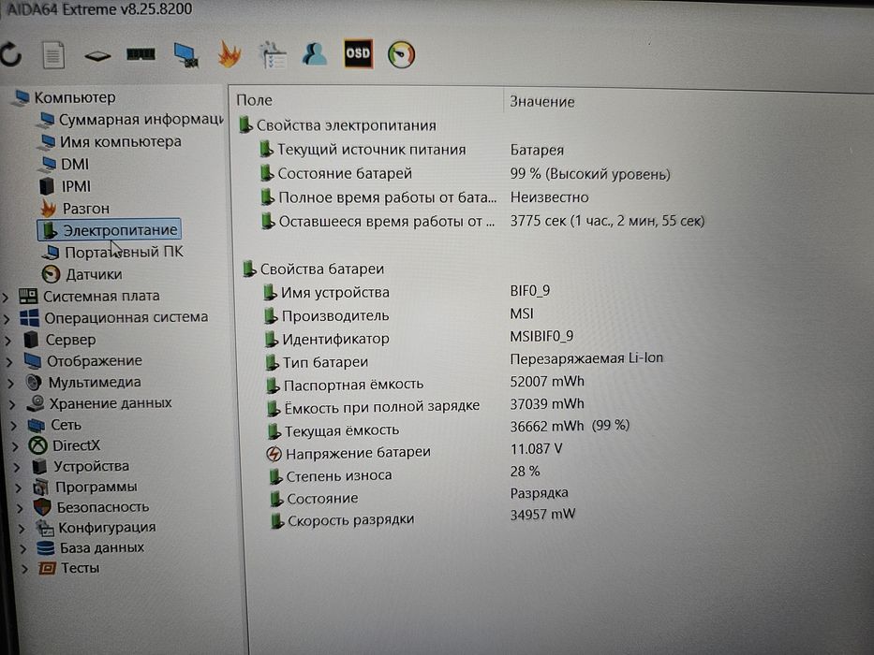Open the gauge sensor panel icon
Screen dimensions: 874x655
tap(401, 54)
